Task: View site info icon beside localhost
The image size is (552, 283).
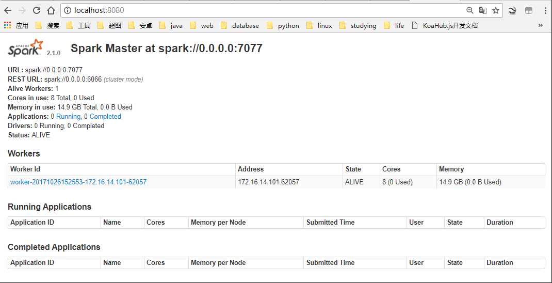Action: [x=68, y=10]
